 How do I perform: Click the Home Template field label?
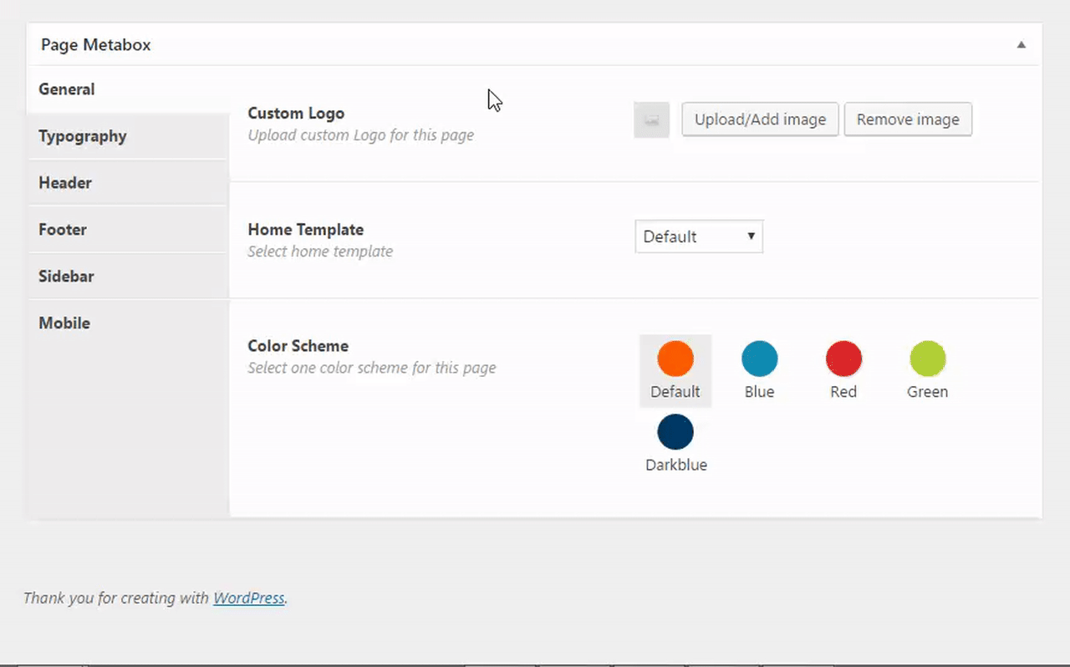(x=306, y=230)
